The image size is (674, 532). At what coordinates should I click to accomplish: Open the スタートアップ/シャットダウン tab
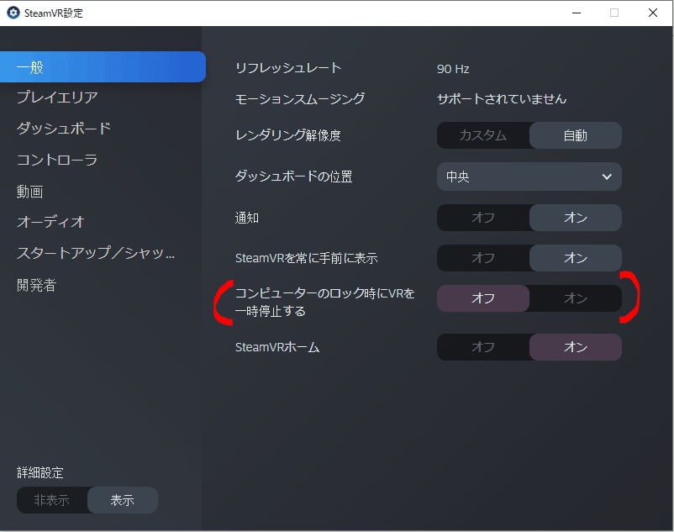96,253
